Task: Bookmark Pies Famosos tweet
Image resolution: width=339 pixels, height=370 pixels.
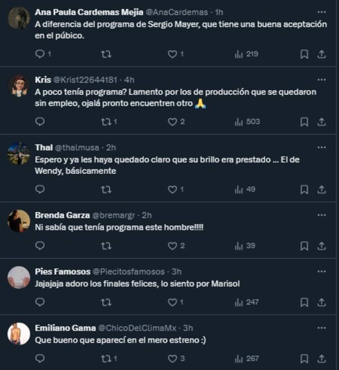Action: 304,302
